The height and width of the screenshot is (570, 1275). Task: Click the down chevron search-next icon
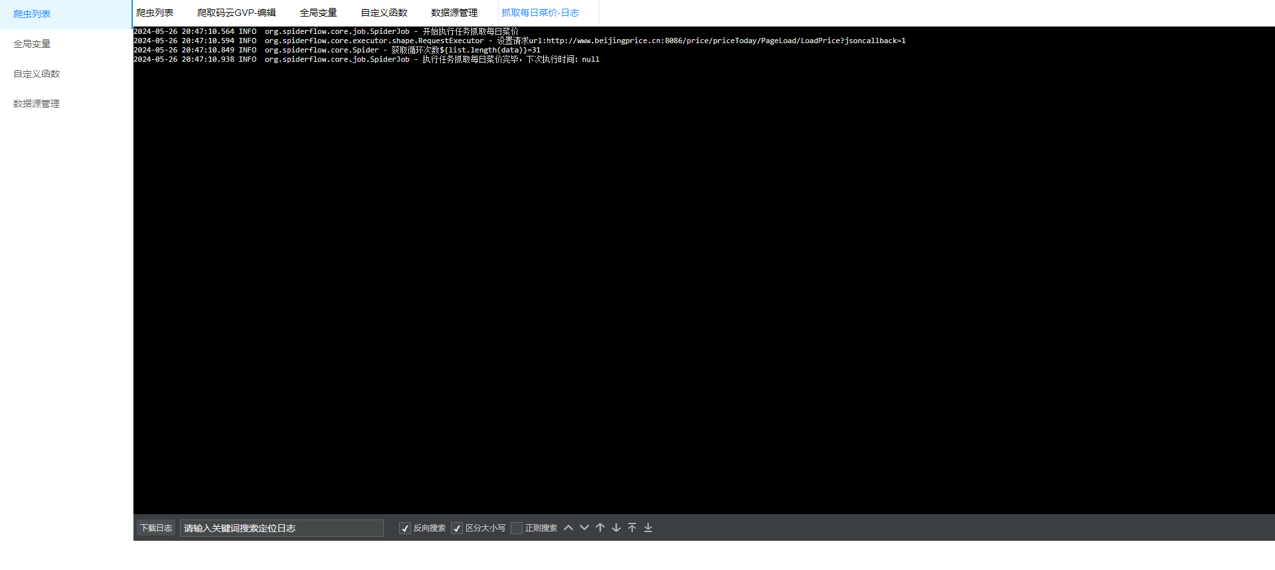(584, 527)
